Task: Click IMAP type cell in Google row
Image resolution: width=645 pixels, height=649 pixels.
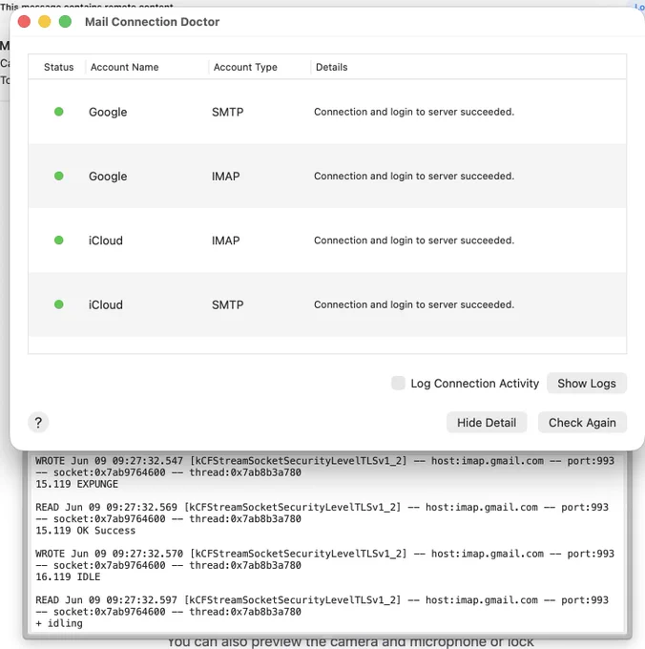Action: [226, 177]
